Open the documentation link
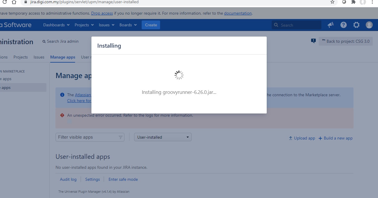 coord(238,13)
